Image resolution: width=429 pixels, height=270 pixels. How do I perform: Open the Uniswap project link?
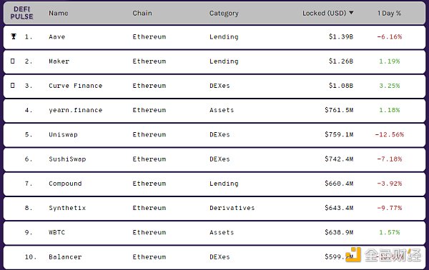coord(63,135)
